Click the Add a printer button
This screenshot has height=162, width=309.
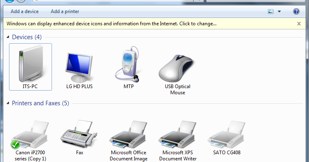point(65,11)
